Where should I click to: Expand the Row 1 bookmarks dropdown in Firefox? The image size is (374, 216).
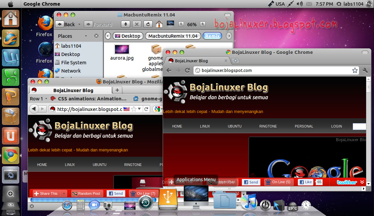tap(46, 99)
